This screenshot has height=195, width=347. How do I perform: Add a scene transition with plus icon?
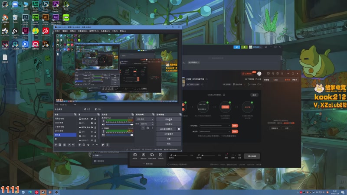coord(143,128)
